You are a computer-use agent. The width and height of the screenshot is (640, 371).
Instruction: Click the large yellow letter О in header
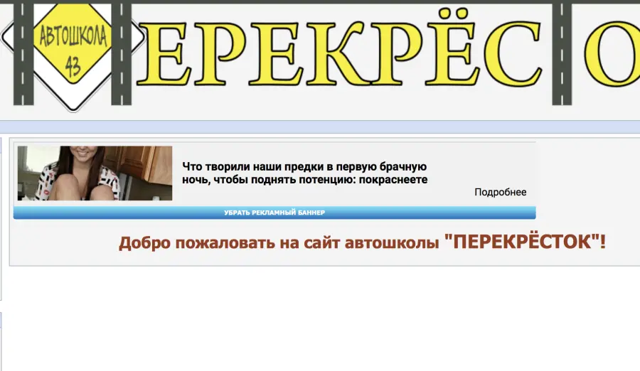pos(612,53)
